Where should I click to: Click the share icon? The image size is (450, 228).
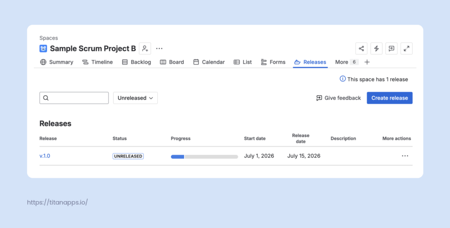(x=361, y=48)
